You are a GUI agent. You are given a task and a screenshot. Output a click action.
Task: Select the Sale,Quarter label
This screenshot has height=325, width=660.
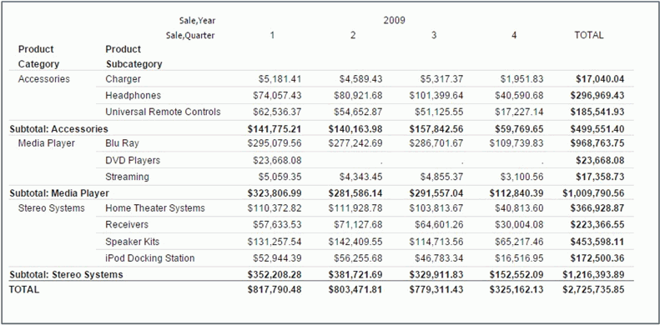(x=190, y=35)
